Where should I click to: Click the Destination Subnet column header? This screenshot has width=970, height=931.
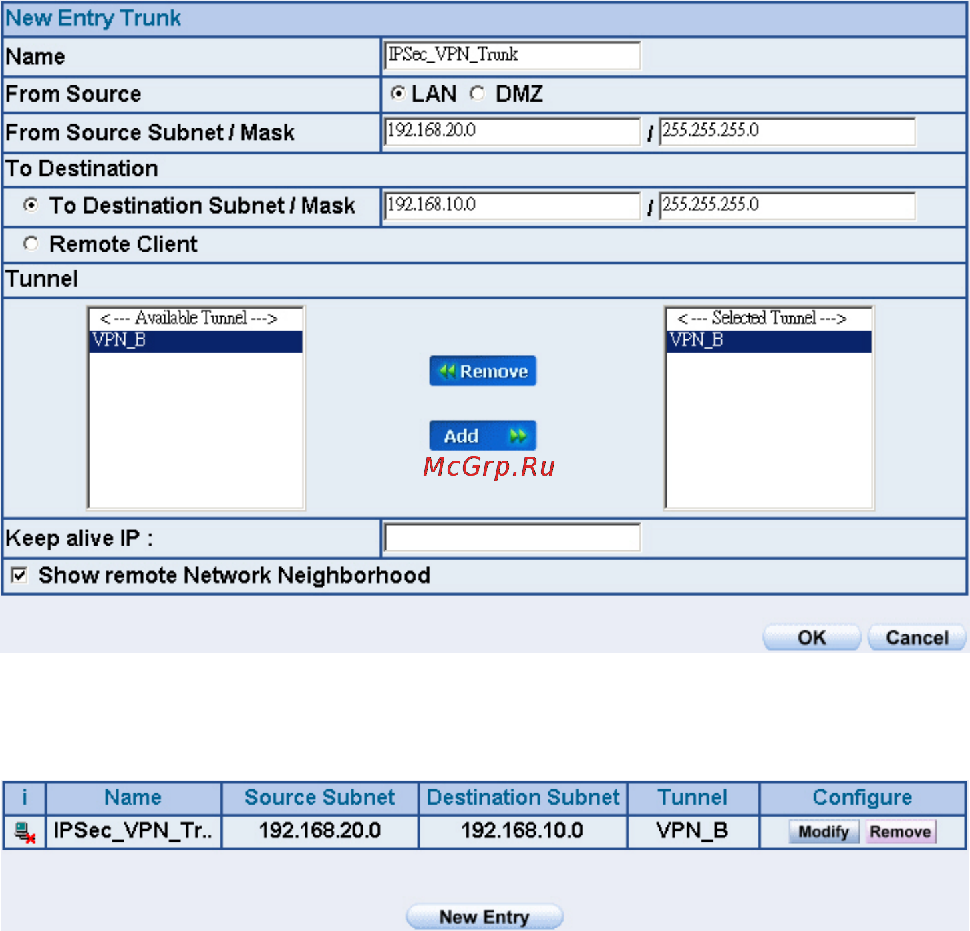tap(523, 798)
